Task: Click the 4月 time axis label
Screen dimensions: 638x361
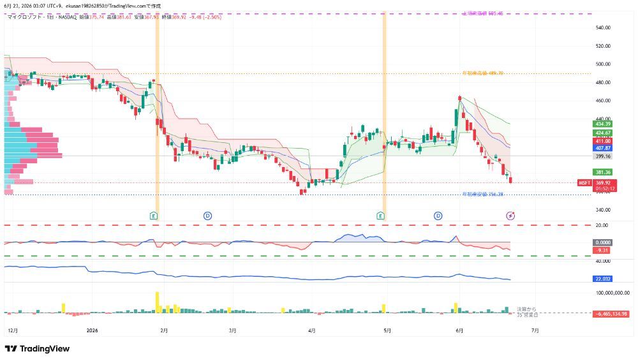Action: coord(312,331)
